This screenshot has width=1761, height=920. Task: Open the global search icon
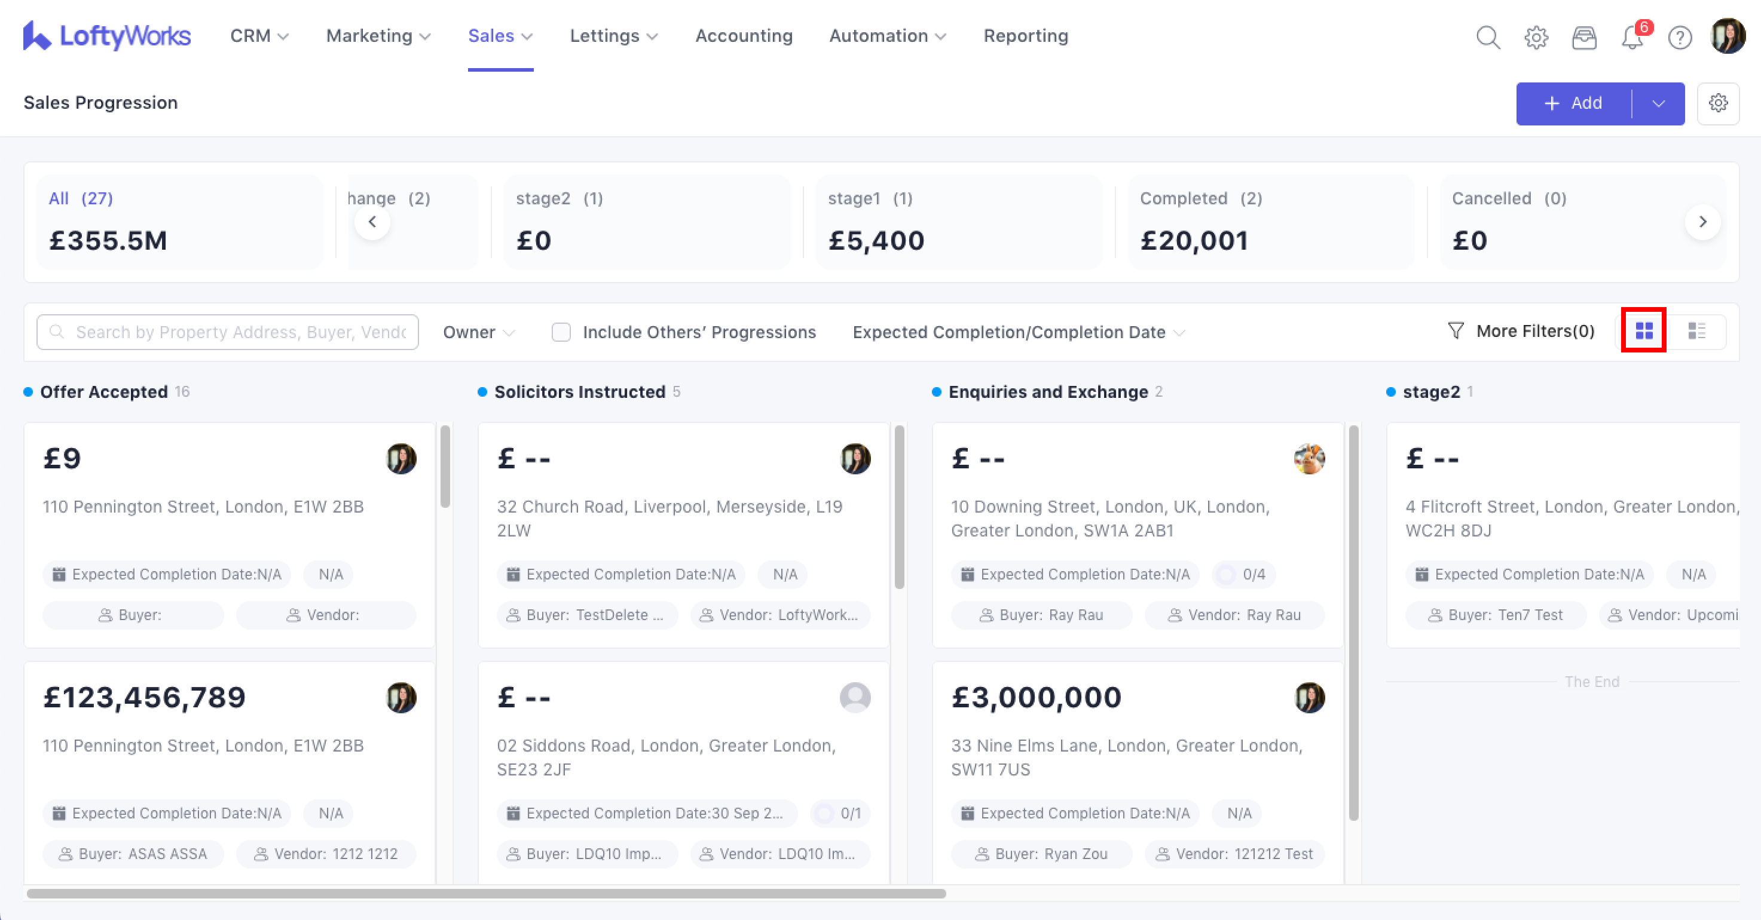1488,37
